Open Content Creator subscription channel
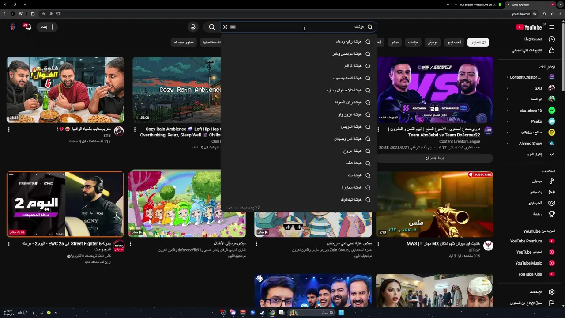This screenshot has width=565, height=318. [531, 77]
